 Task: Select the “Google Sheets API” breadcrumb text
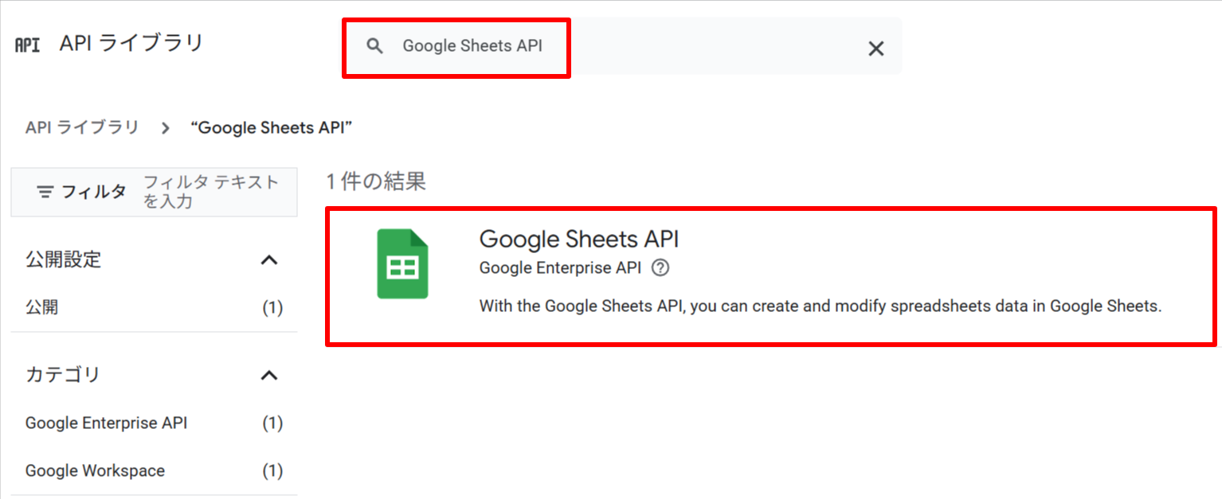(272, 127)
